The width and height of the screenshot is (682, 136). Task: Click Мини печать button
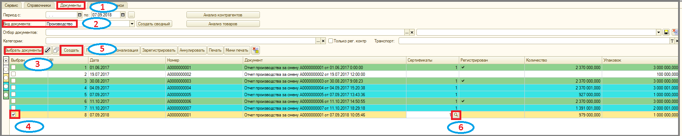click(237, 50)
